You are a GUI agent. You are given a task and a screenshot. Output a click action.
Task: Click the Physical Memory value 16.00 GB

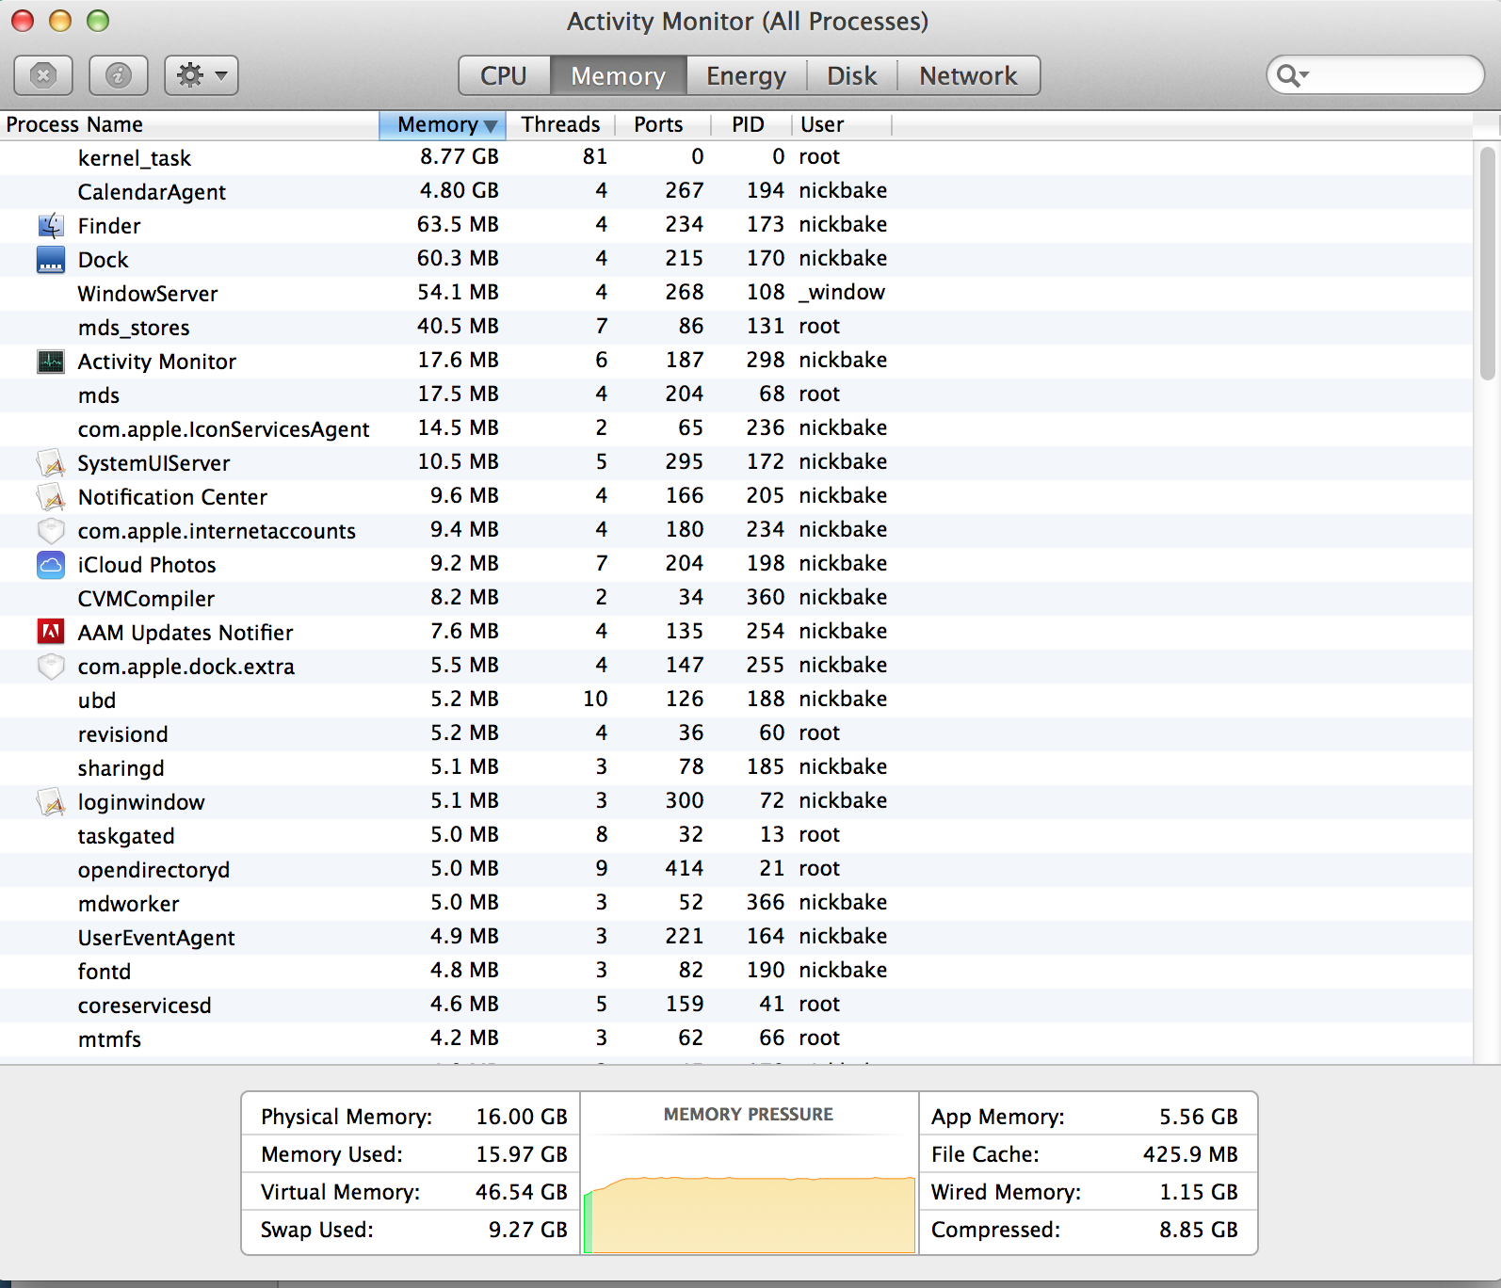pos(522,1117)
